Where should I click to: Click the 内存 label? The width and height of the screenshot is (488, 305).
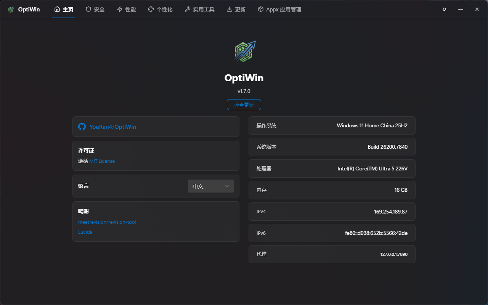point(262,190)
